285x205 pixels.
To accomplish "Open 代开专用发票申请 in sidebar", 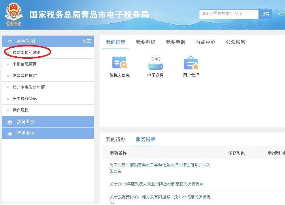I will [48, 87].
